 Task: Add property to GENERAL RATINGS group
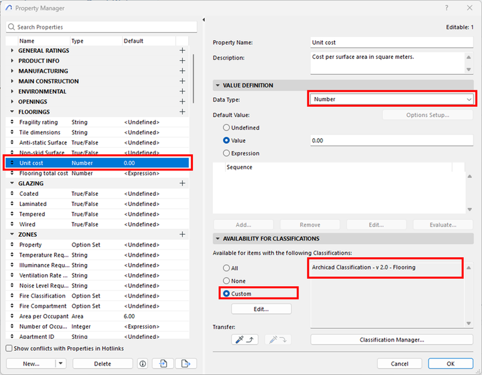182,50
